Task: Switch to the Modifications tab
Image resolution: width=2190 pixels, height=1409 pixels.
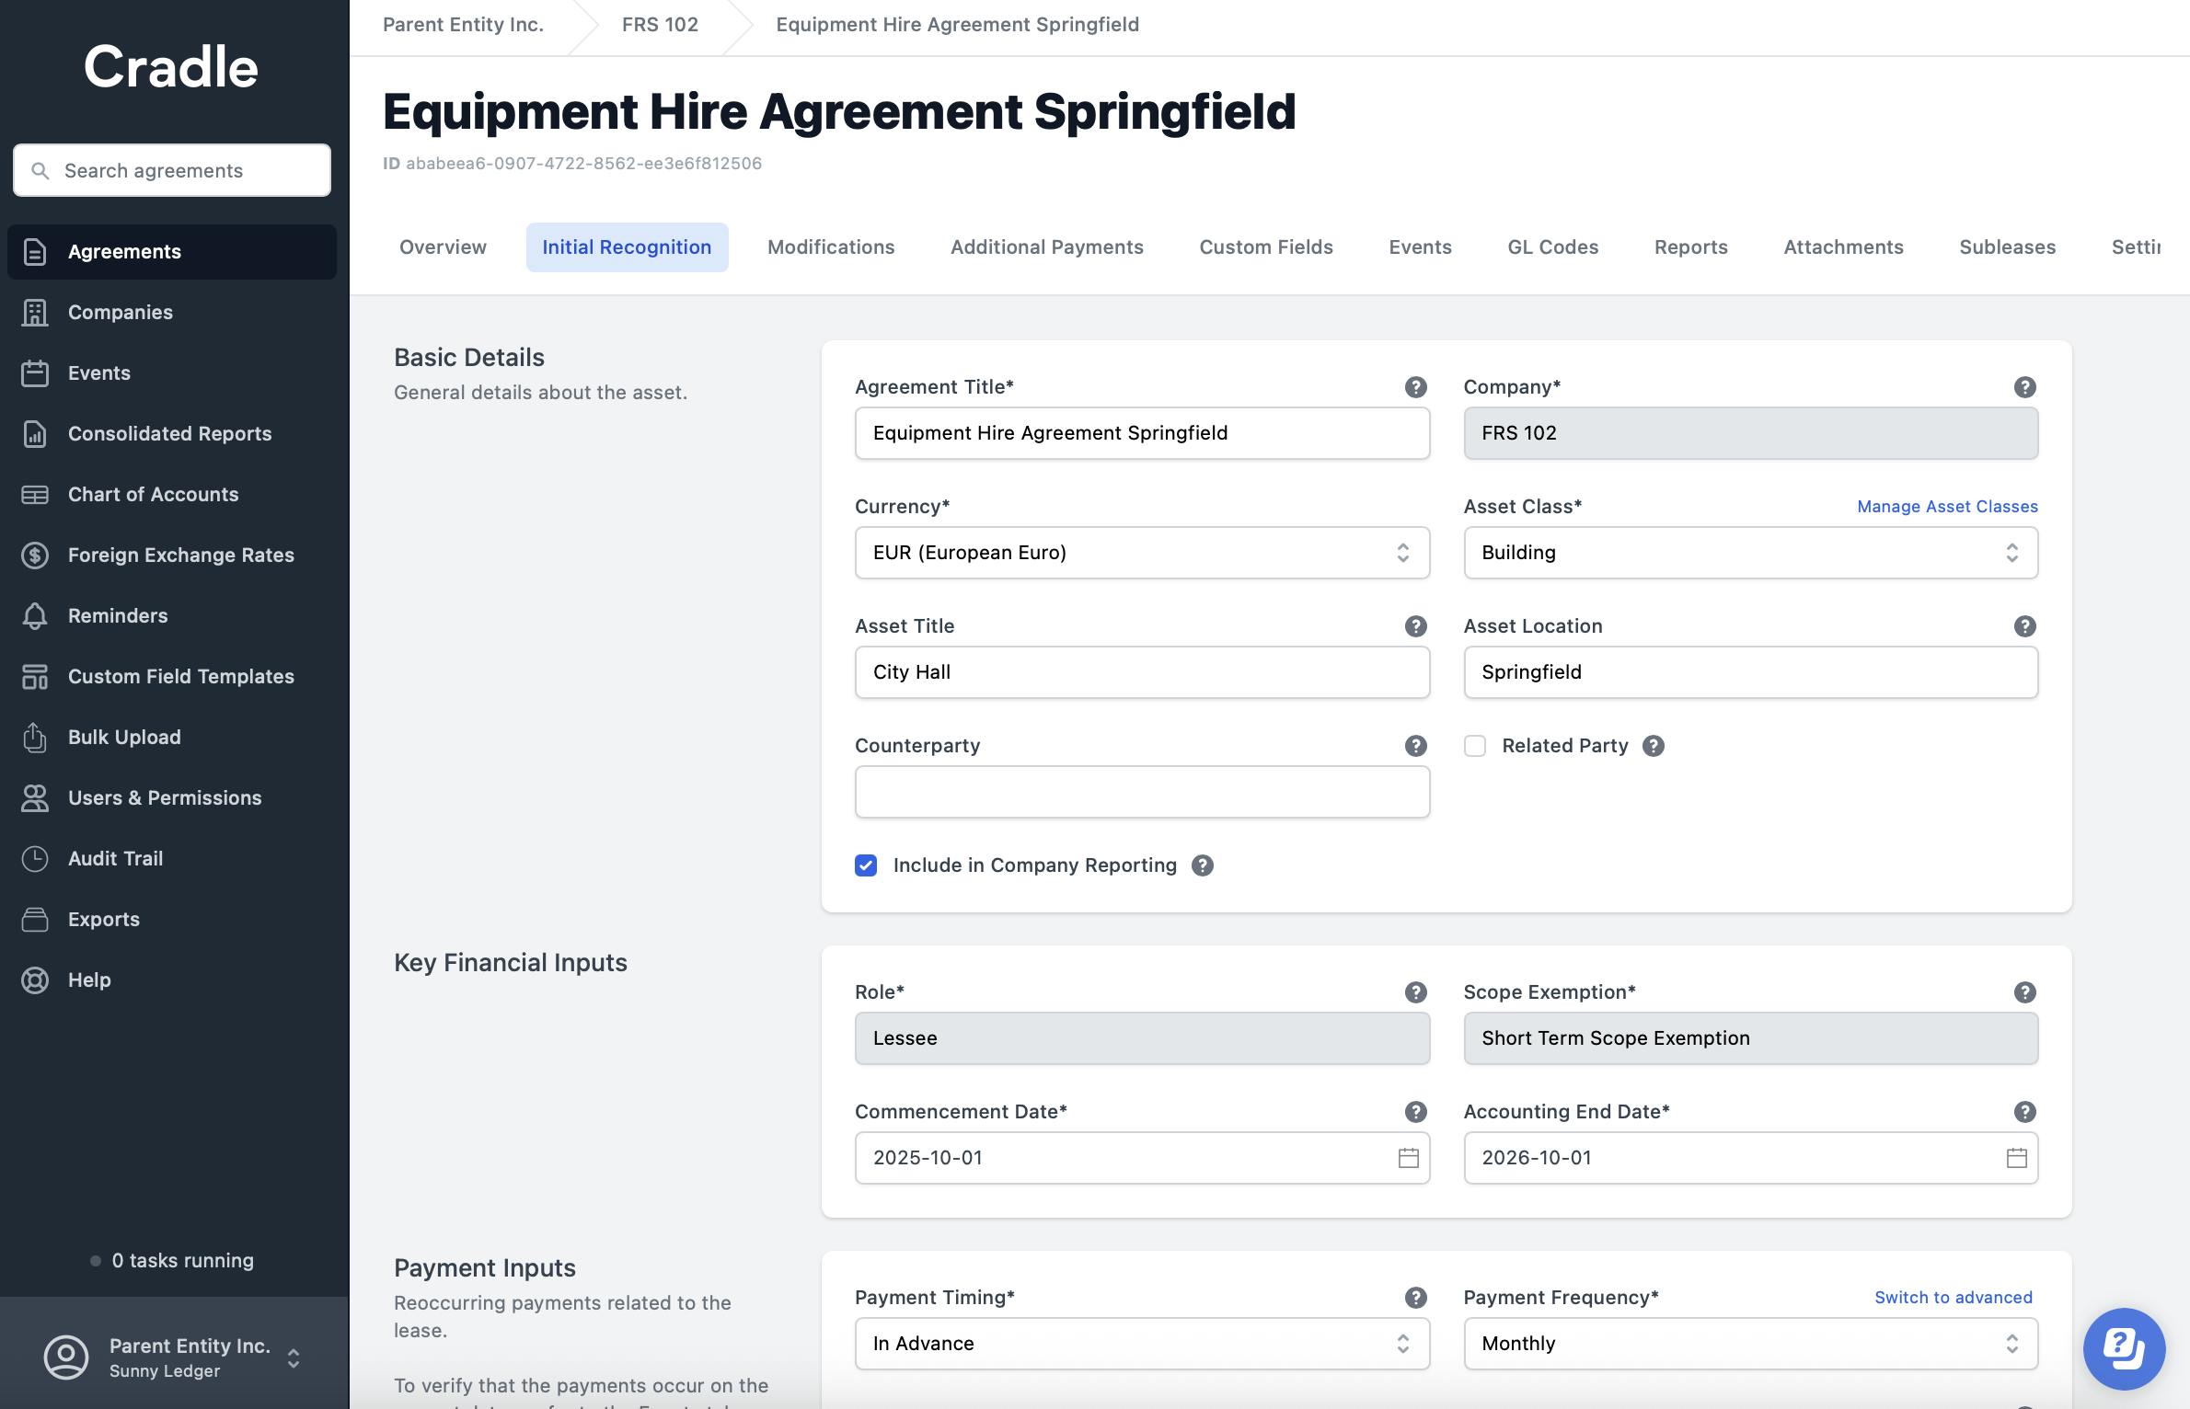Action: coord(830,247)
